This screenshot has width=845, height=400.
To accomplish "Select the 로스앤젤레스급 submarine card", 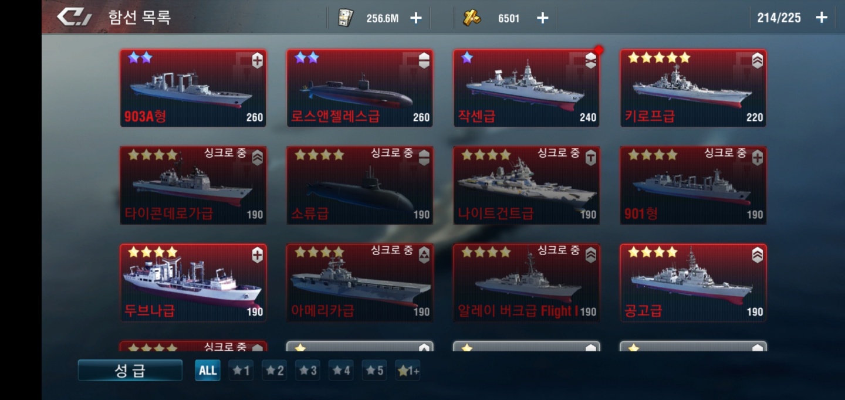I will [360, 88].
